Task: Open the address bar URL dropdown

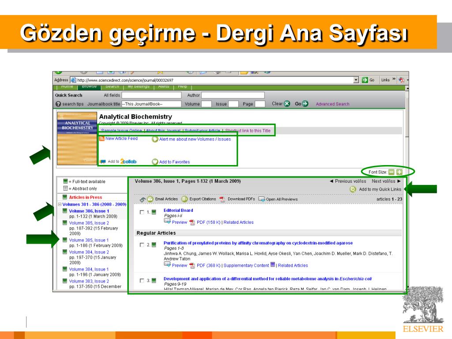Action: (356, 80)
